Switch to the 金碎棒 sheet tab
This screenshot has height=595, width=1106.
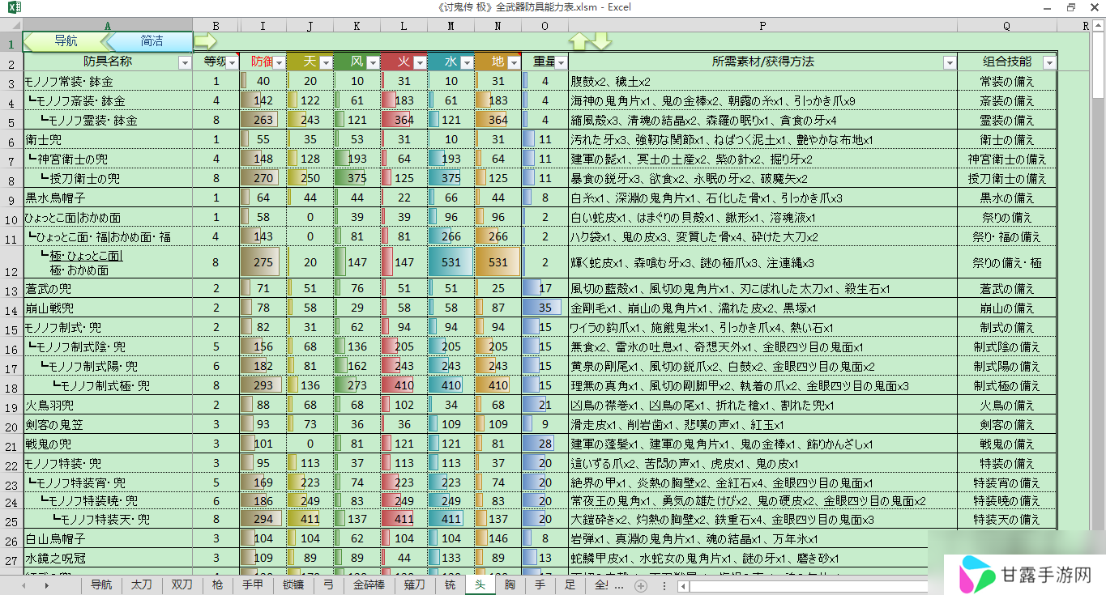[369, 584]
